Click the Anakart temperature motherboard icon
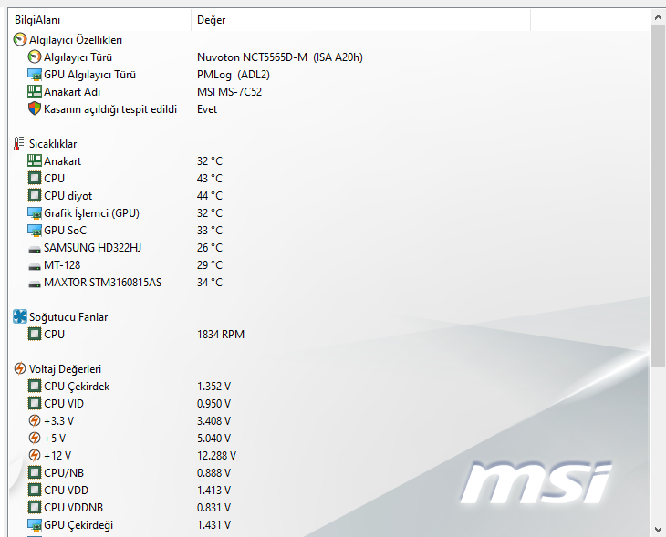Viewport: 666px width, 537px height. (x=35, y=160)
